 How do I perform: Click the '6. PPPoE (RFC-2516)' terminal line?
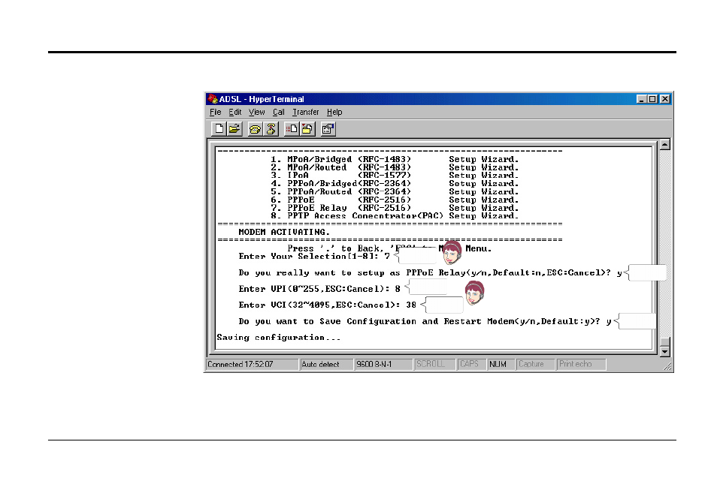[395, 200]
